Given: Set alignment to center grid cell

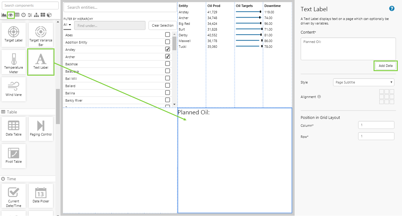Looking at the screenshot, I should (x=387, y=97).
